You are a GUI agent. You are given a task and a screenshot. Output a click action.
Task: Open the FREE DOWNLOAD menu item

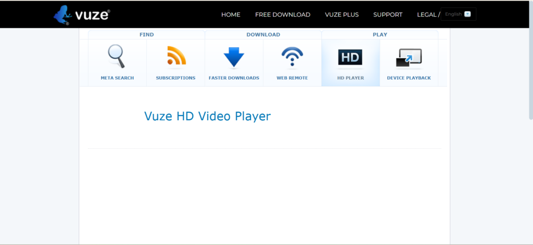[x=283, y=15]
